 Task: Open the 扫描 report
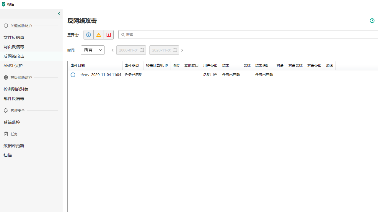point(7,155)
